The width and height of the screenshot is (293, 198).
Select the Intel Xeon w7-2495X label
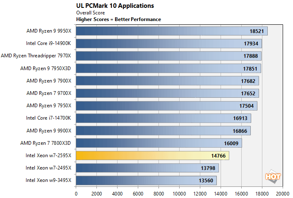[x=48, y=168]
